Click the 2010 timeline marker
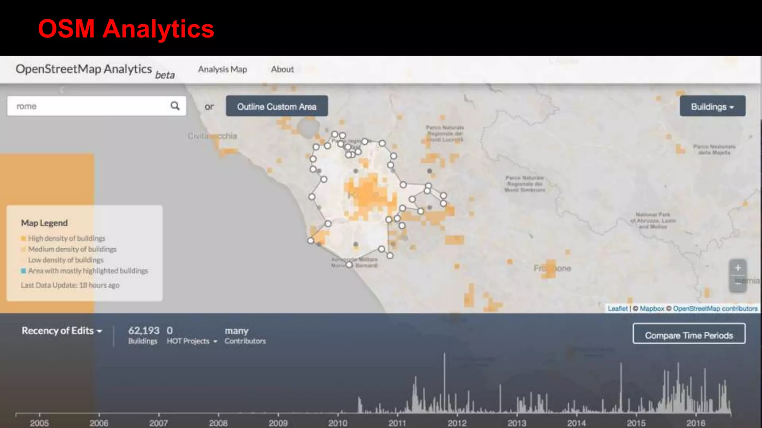Image resolution: width=762 pixels, height=428 pixels. click(x=338, y=423)
